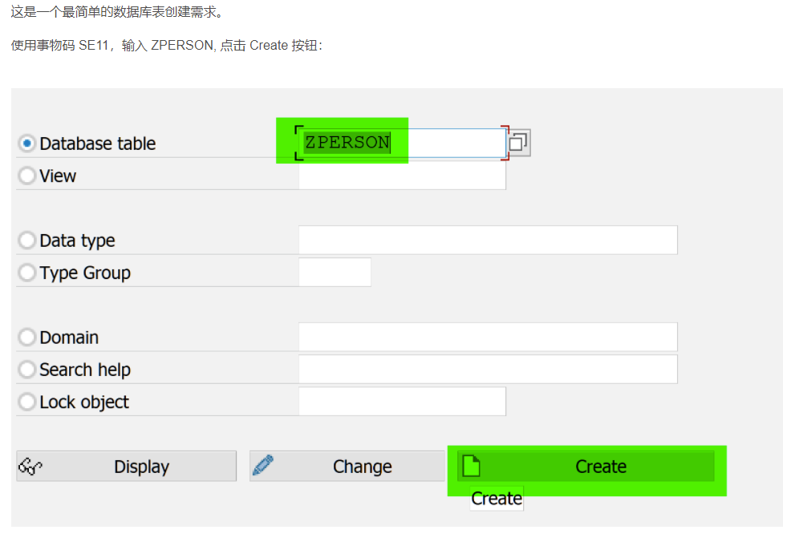The width and height of the screenshot is (787, 558).
Task: Click the pencil icon on Change
Action: pyautogui.click(x=263, y=466)
